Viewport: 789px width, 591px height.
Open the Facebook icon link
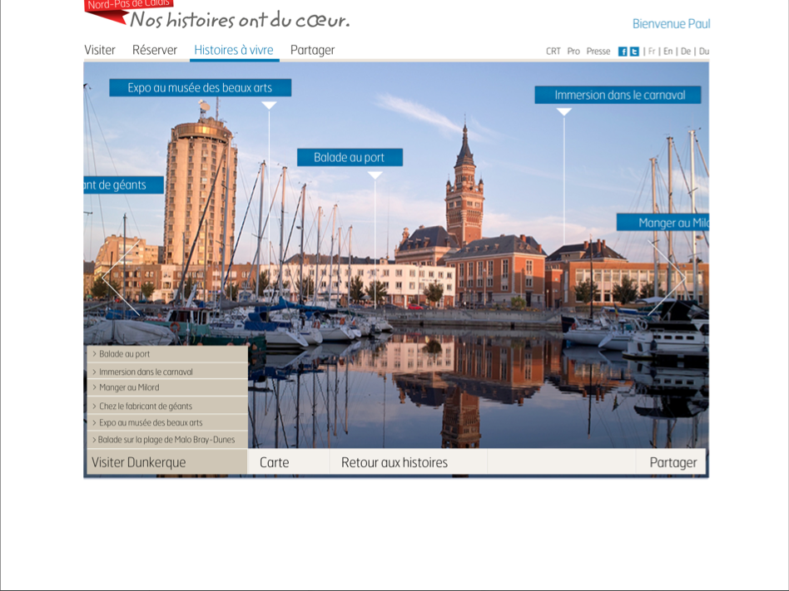click(623, 52)
